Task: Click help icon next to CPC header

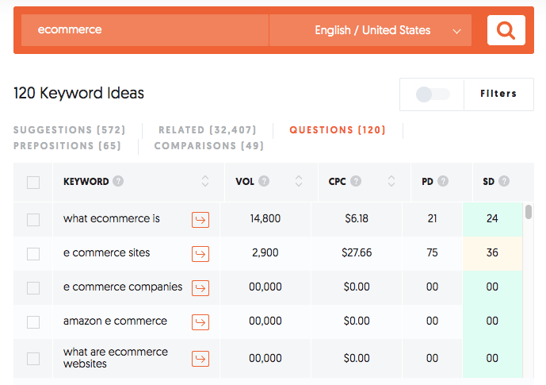Action: (x=355, y=181)
